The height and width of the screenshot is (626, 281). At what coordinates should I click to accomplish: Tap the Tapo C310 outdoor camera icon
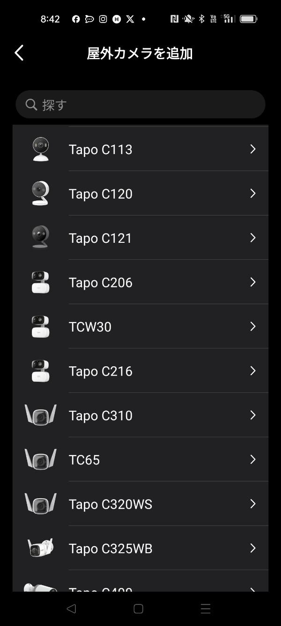point(41,415)
